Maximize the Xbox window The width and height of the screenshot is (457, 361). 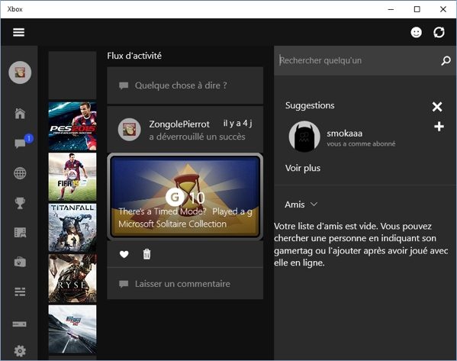[x=417, y=9]
